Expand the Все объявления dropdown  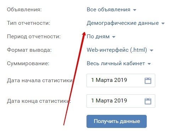[112, 10]
